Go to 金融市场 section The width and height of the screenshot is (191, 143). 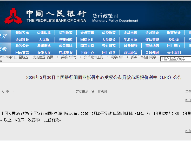pyautogui.click(x=130, y=33)
